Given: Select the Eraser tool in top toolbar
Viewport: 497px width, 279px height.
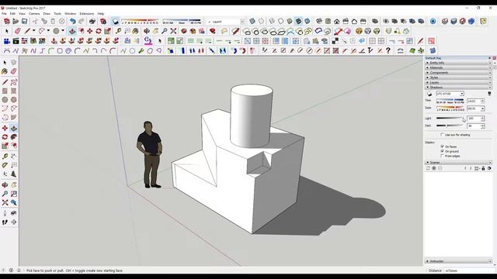Looking at the screenshot, I should [x=17, y=31].
